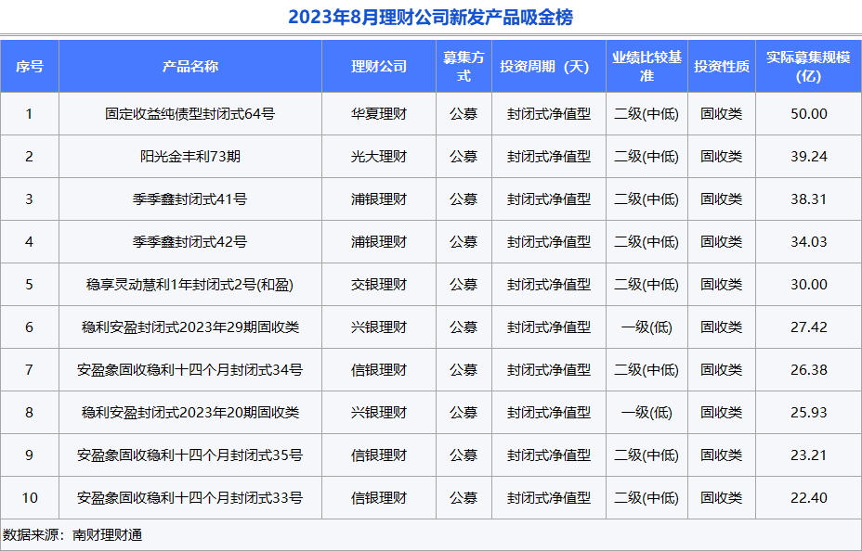862x551 pixels.
Task: Click serial number 1
Action: (x=29, y=113)
